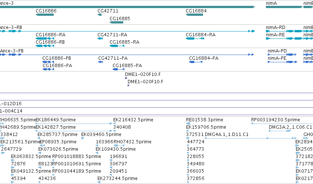Click EST EK273244.5prime
The image size is (313, 184).
coord(99,182)
